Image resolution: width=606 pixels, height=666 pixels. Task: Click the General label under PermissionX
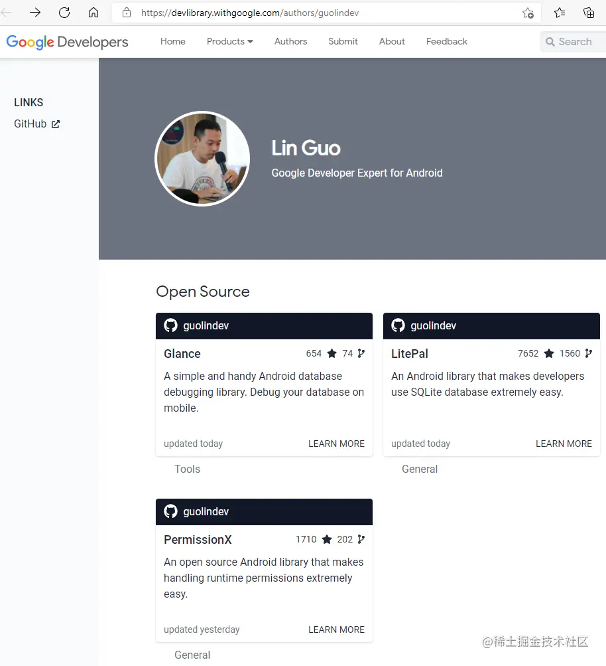192,655
